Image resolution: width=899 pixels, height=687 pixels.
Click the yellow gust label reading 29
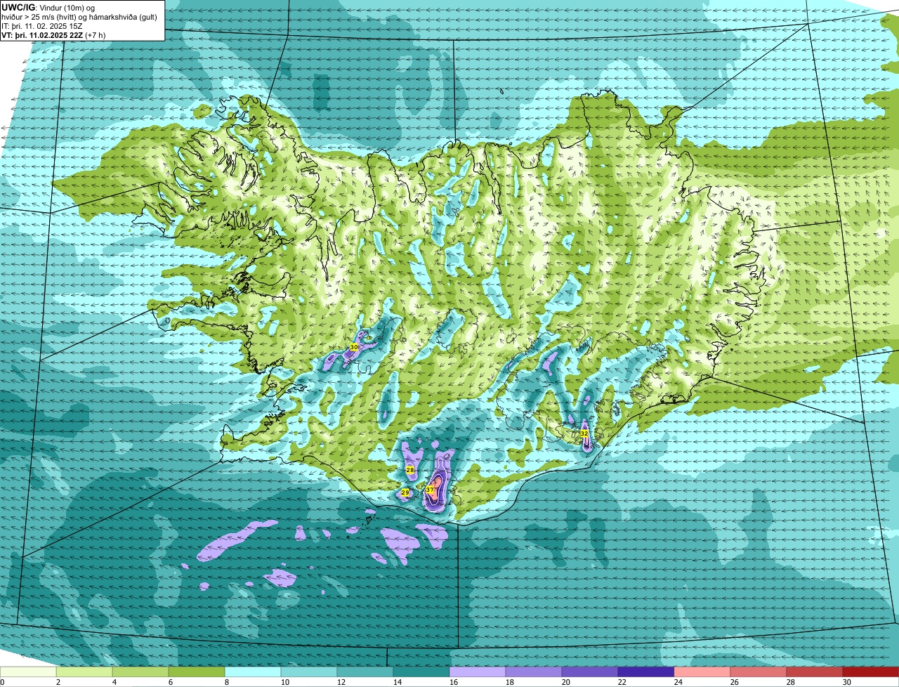(405, 492)
